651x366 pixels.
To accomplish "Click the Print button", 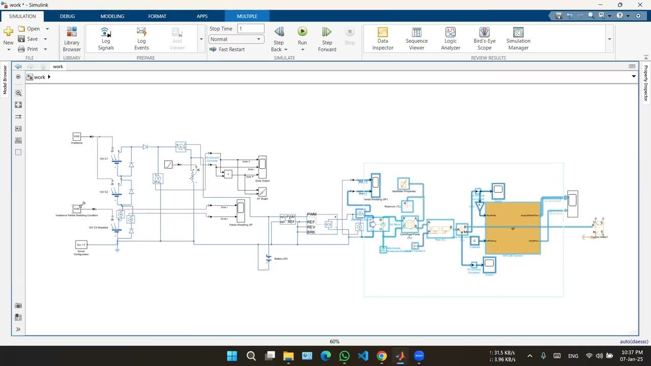I will pos(28,49).
